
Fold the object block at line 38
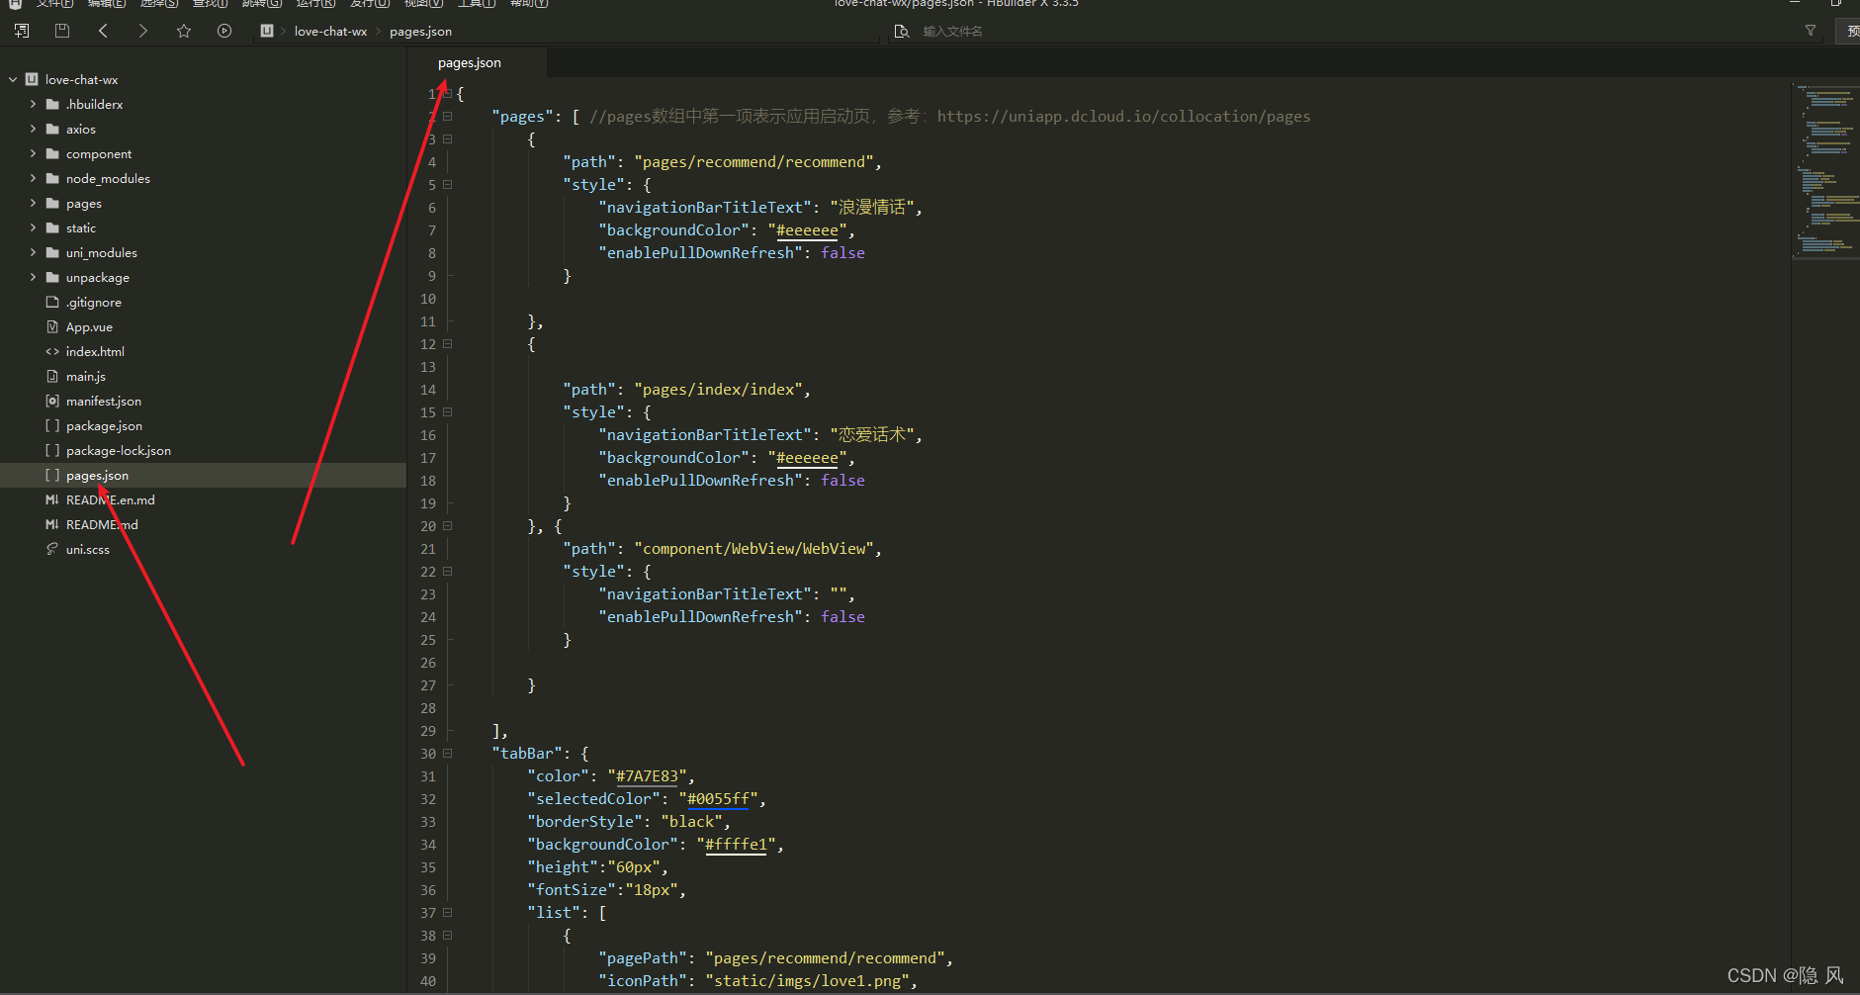click(x=448, y=935)
